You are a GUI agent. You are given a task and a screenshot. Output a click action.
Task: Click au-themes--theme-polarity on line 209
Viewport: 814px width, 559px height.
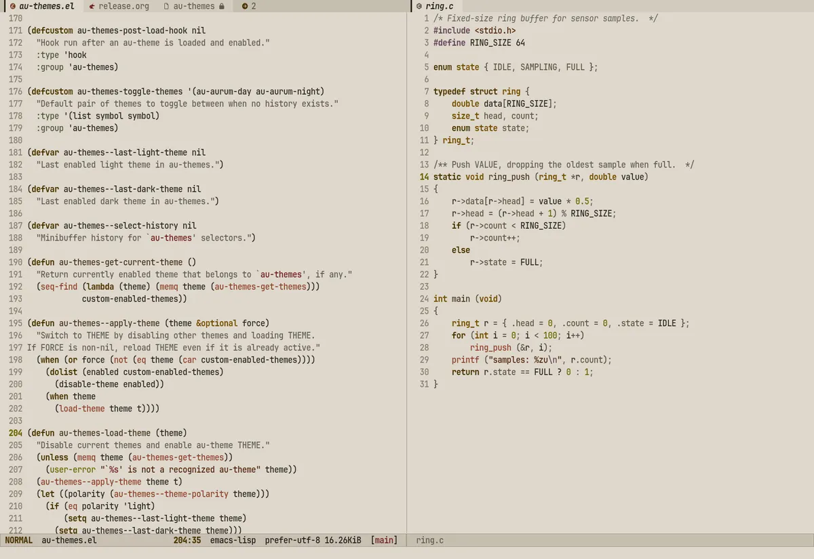pos(171,494)
